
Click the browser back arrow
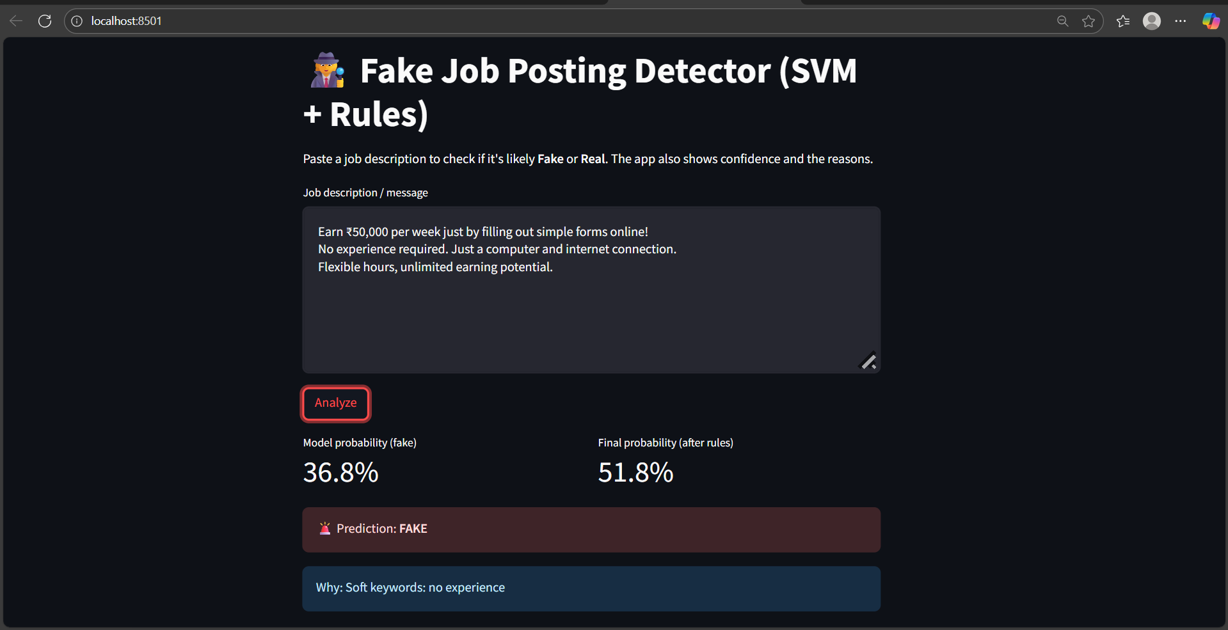[x=16, y=21]
